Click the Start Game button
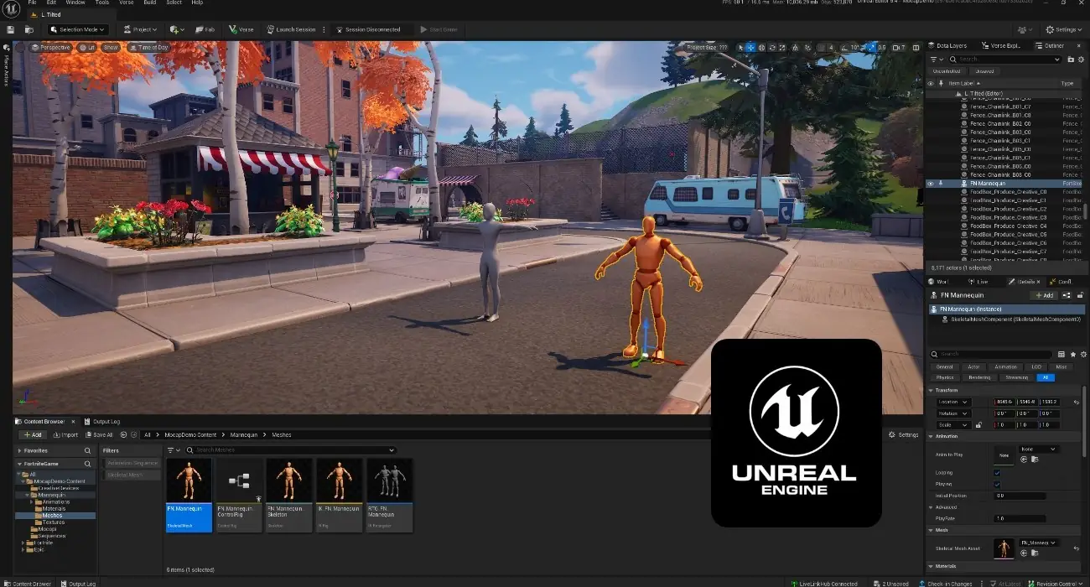This screenshot has width=1090, height=587. 438,29
